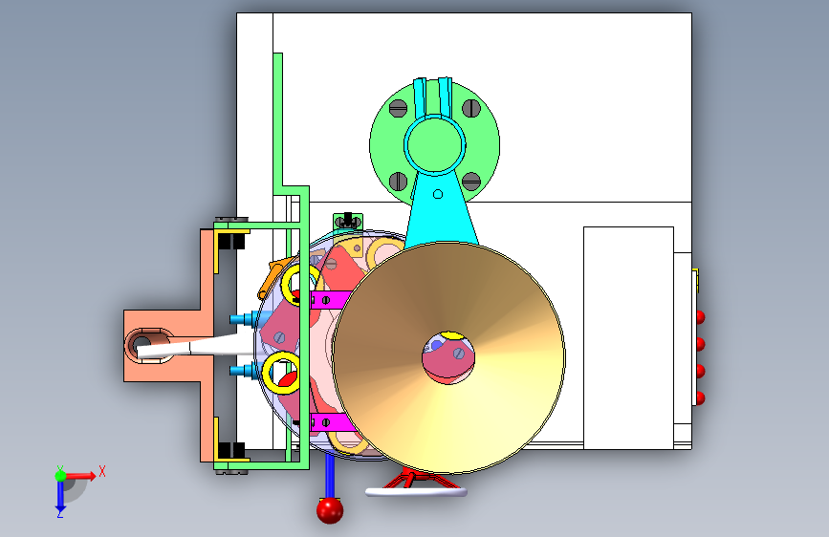Screen dimensions: 829x537
Task: Select the white oval base plate under the cone
Action: coord(416,492)
